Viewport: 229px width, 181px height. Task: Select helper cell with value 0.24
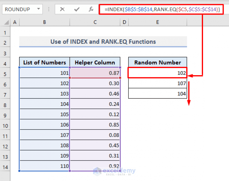(x=95, y=104)
